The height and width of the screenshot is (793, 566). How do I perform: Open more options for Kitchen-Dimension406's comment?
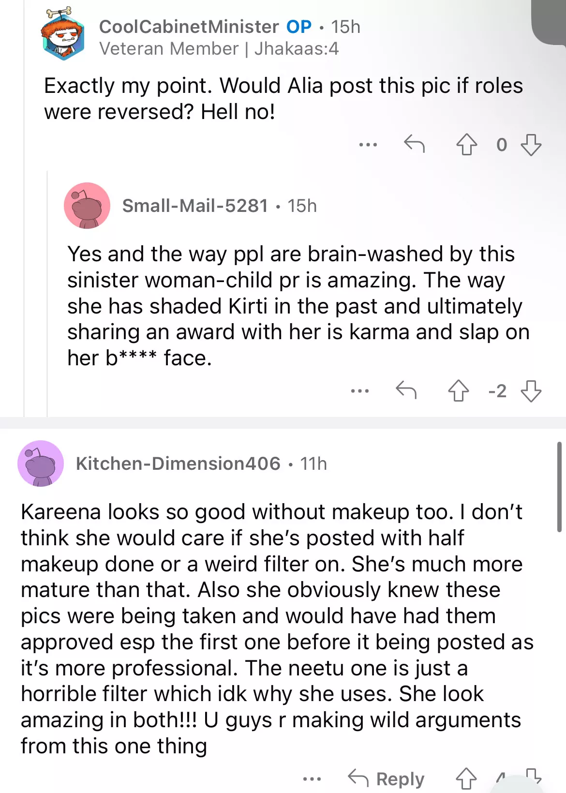312,779
